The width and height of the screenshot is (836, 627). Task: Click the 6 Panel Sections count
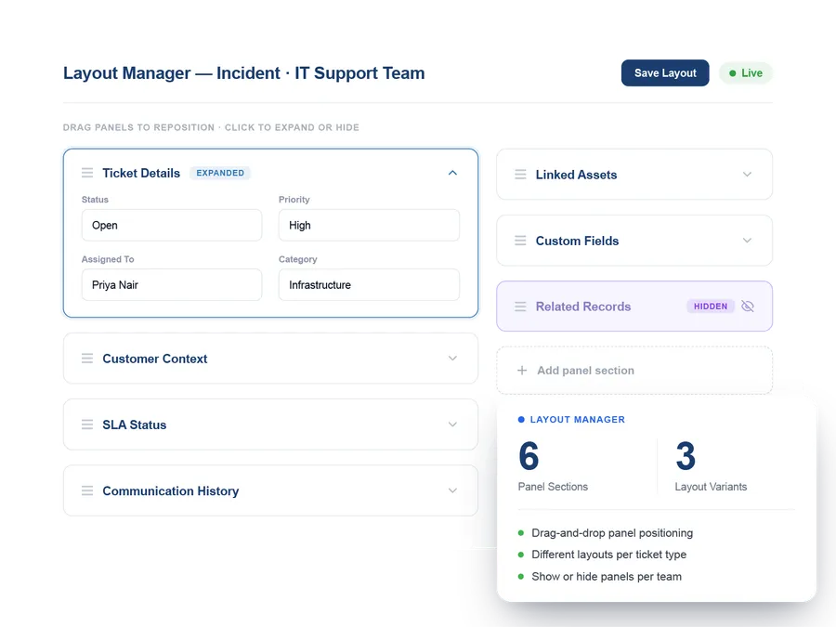(529, 456)
